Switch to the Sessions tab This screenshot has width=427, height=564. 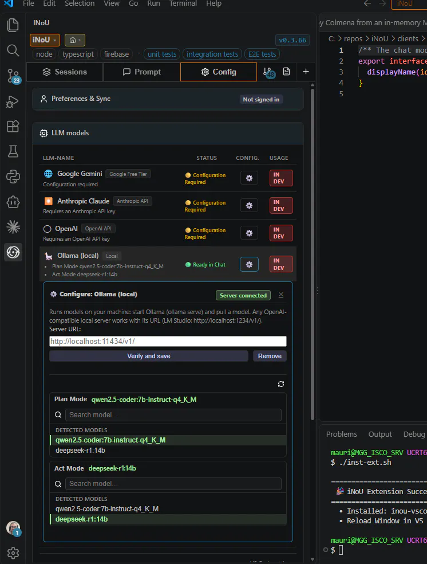(65, 72)
